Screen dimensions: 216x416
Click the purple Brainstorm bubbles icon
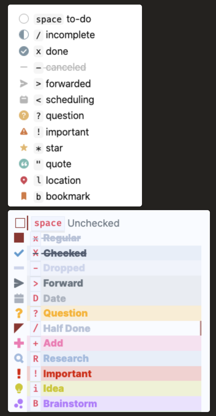19,403
